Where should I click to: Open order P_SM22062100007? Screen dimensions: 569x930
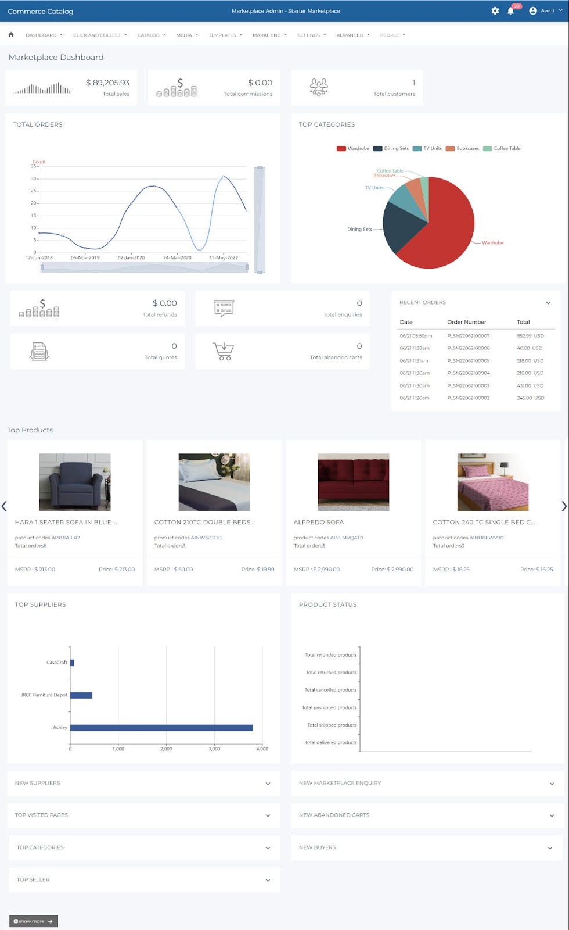468,336
